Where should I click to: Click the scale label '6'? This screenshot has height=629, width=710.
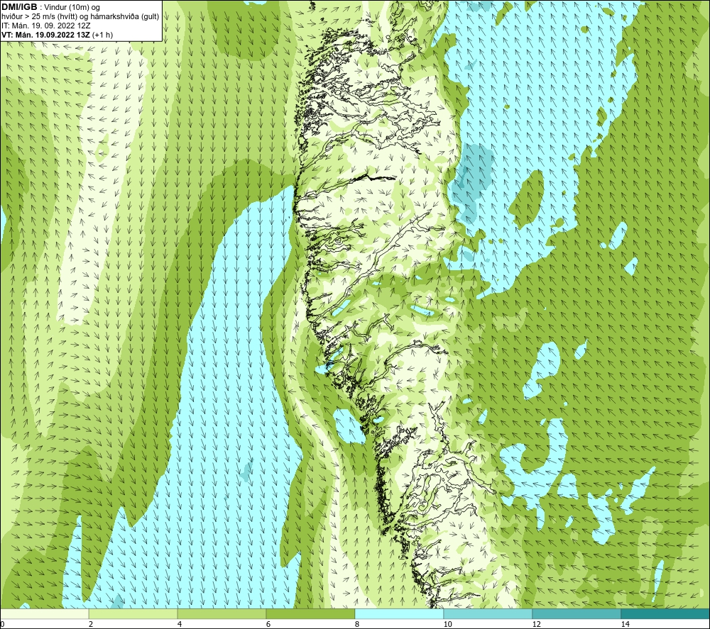(x=268, y=624)
